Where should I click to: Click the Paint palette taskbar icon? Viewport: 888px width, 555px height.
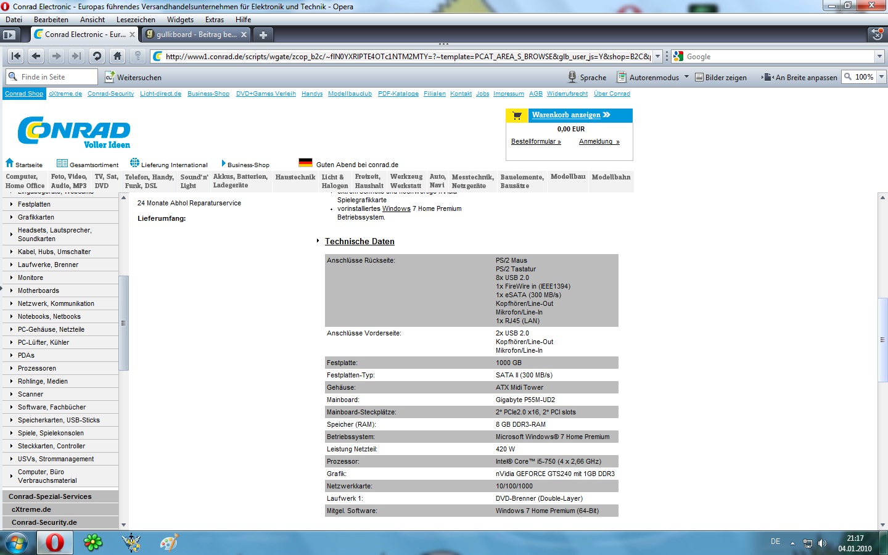[x=168, y=543]
